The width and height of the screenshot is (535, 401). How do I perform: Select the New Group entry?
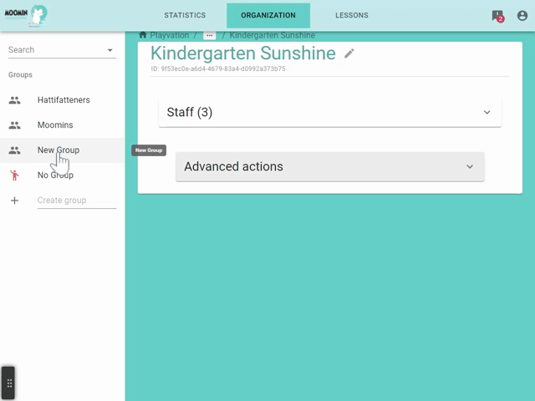pyautogui.click(x=63, y=150)
